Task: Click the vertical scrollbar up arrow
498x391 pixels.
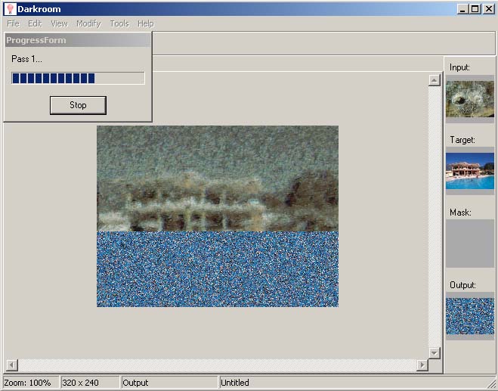Action: pyautogui.click(x=435, y=80)
